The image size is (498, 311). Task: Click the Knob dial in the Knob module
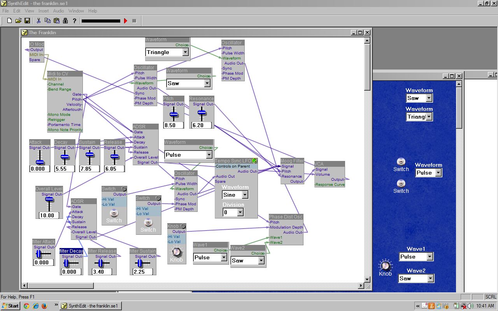(177, 252)
